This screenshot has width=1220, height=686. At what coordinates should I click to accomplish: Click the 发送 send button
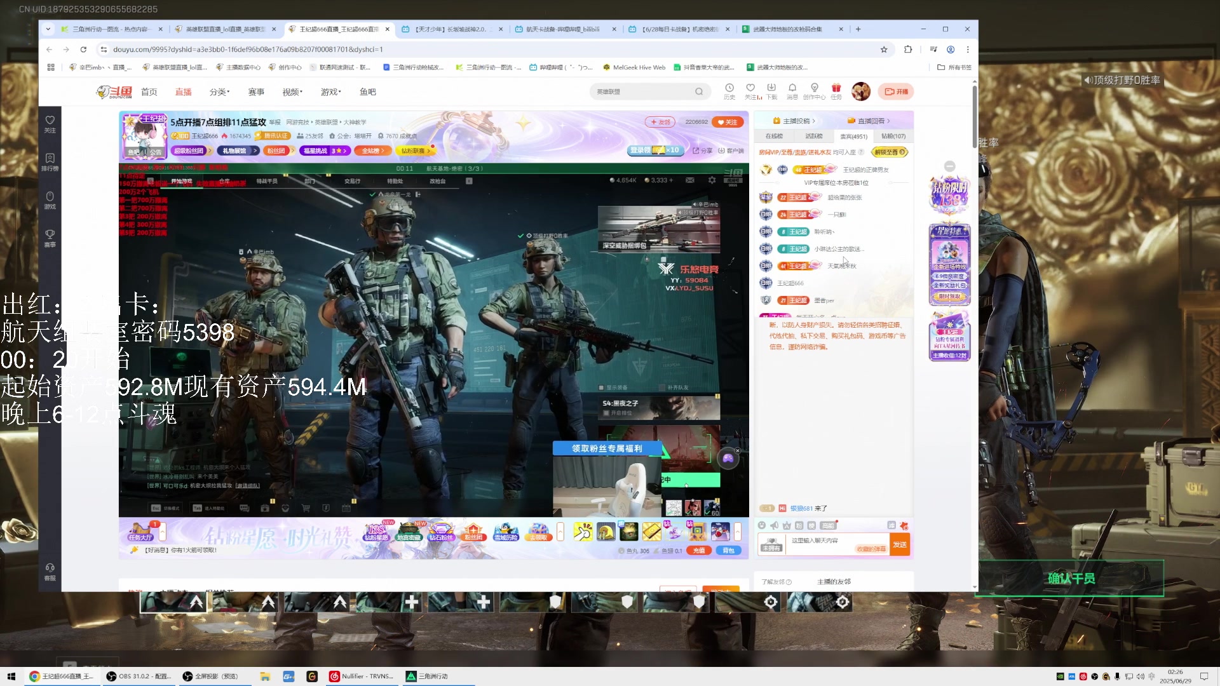tap(900, 544)
